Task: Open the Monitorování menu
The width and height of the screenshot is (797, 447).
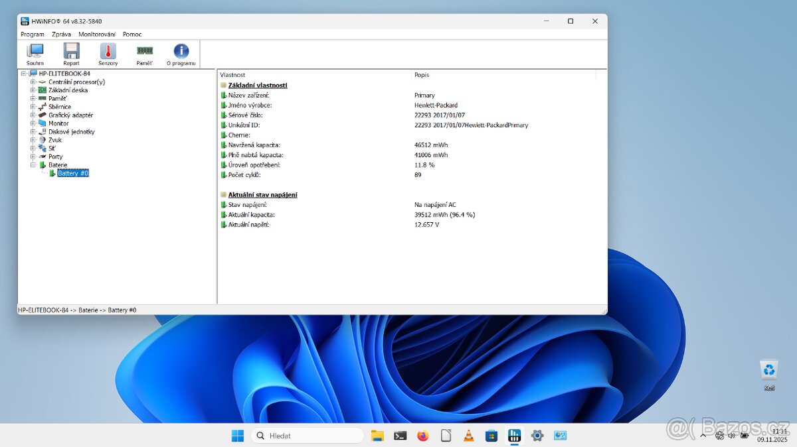Action: tap(98, 34)
